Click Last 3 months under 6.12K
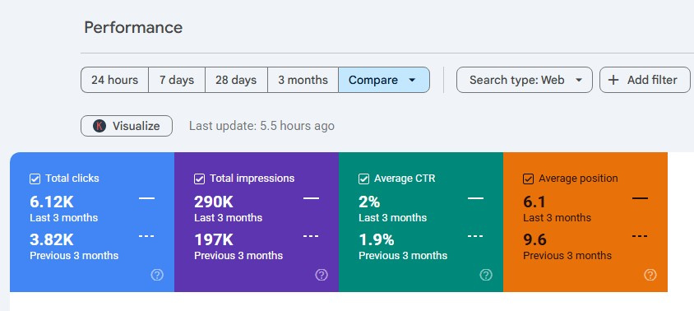The height and width of the screenshot is (311, 694). (x=64, y=218)
